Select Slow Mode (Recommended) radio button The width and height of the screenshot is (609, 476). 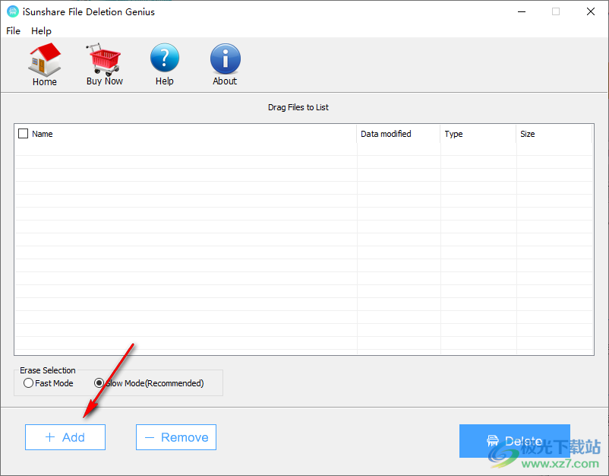click(x=99, y=383)
